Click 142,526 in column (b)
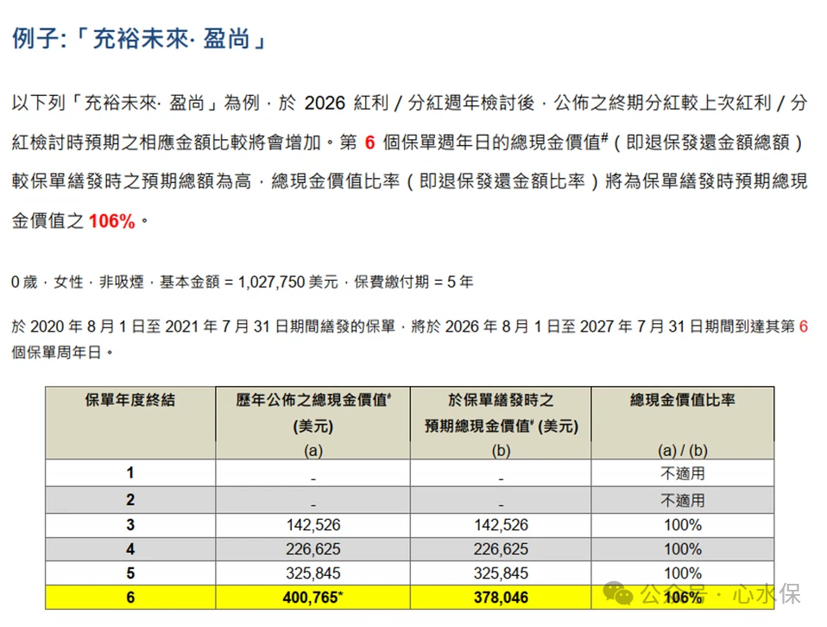The image size is (827, 627). tap(501, 525)
